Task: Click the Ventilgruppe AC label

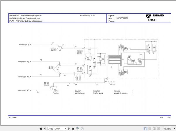Action: click(x=23, y=90)
